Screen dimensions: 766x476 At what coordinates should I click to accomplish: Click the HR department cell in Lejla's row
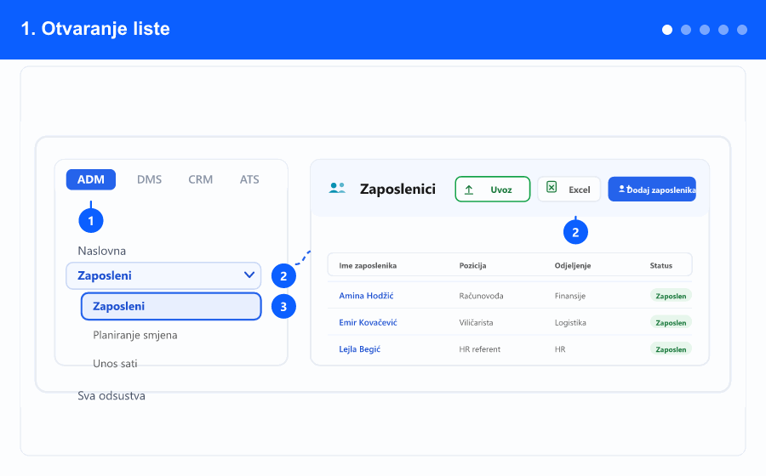pos(560,349)
